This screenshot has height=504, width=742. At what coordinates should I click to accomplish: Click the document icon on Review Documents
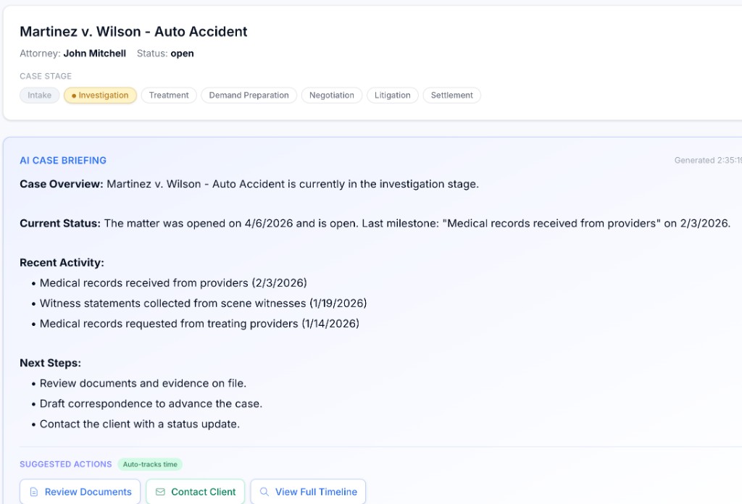[x=33, y=492]
